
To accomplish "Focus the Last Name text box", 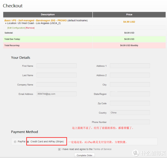I will 57,75.
